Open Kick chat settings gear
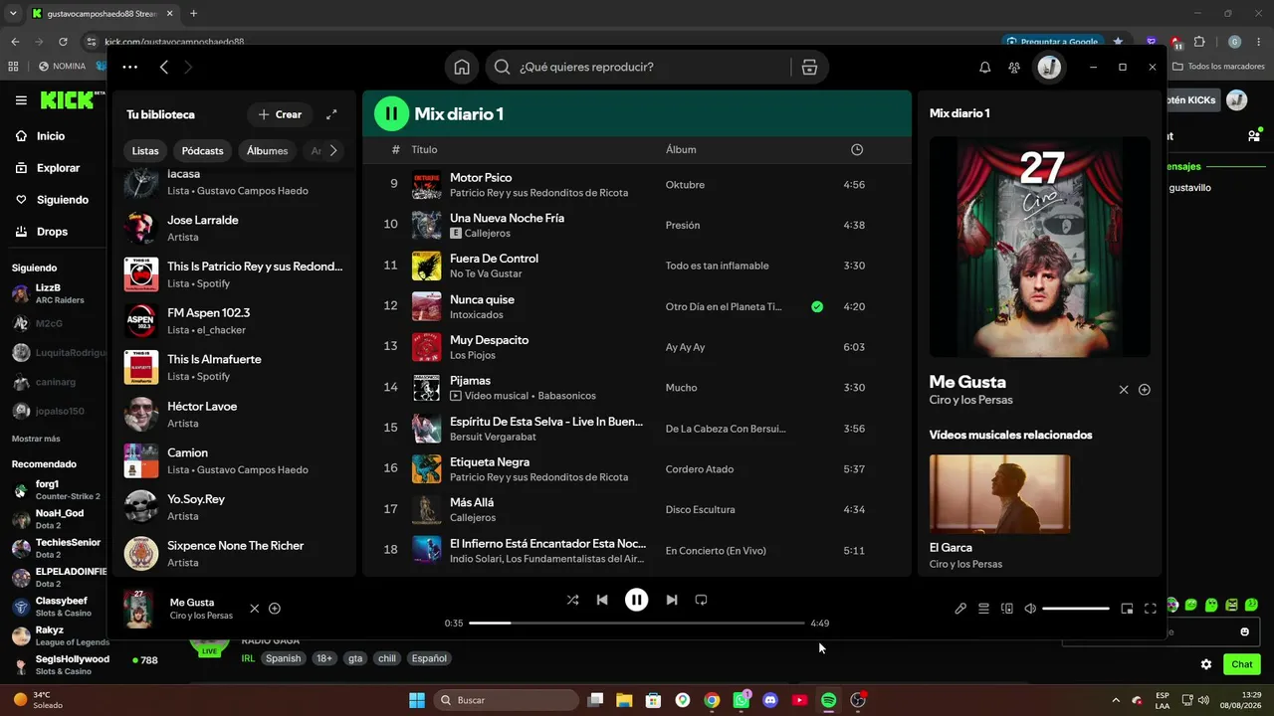The width and height of the screenshot is (1274, 716). point(1206,664)
